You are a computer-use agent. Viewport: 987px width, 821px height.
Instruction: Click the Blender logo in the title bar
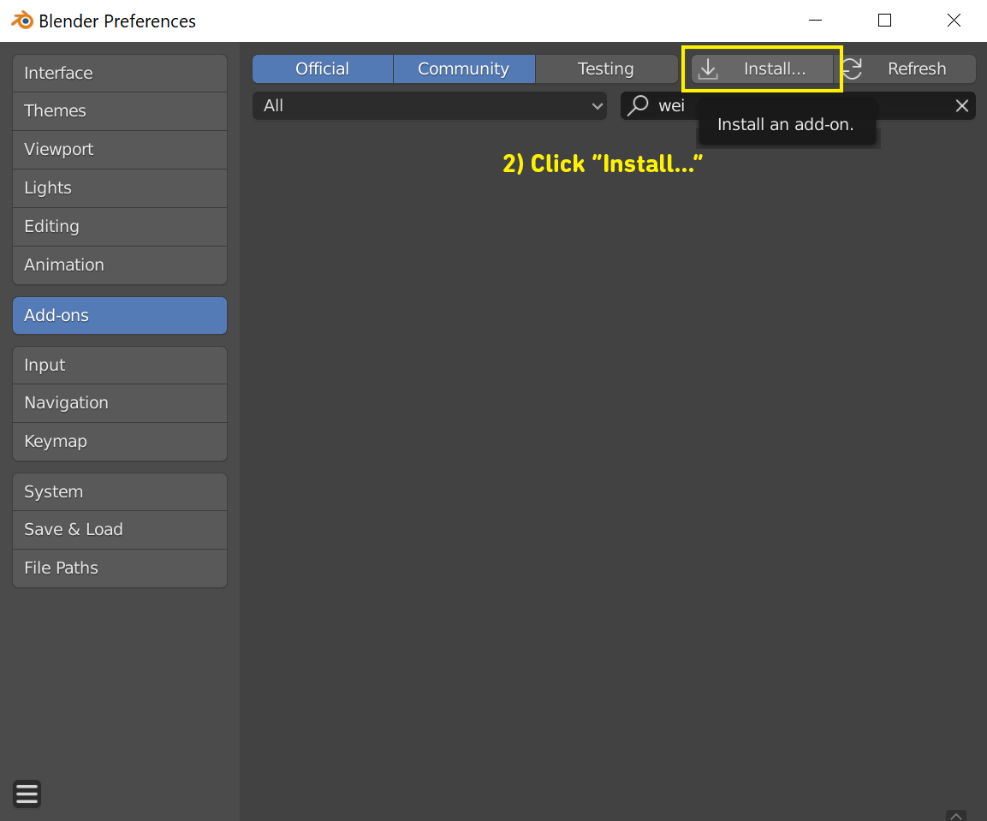pos(22,21)
